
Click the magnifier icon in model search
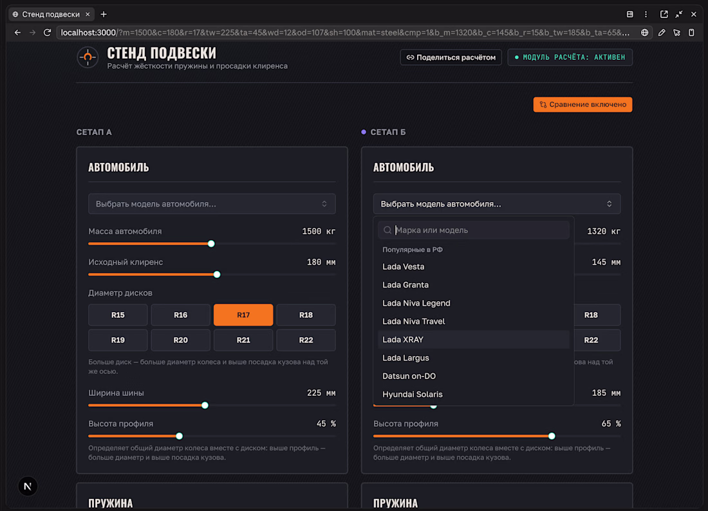[387, 230]
